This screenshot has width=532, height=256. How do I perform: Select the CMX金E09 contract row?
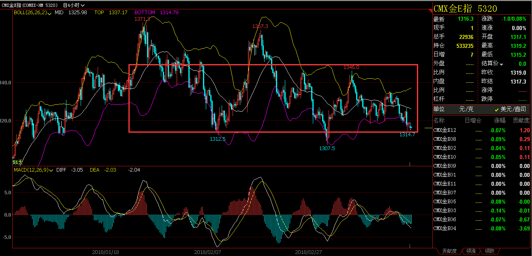(482, 166)
